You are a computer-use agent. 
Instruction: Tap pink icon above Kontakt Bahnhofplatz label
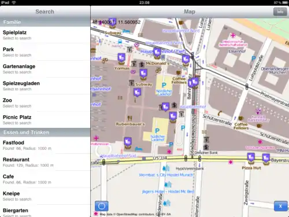tap(258, 111)
